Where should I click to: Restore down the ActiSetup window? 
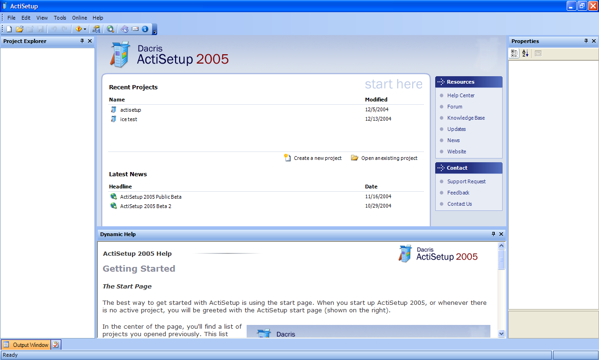click(x=582, y=6)
